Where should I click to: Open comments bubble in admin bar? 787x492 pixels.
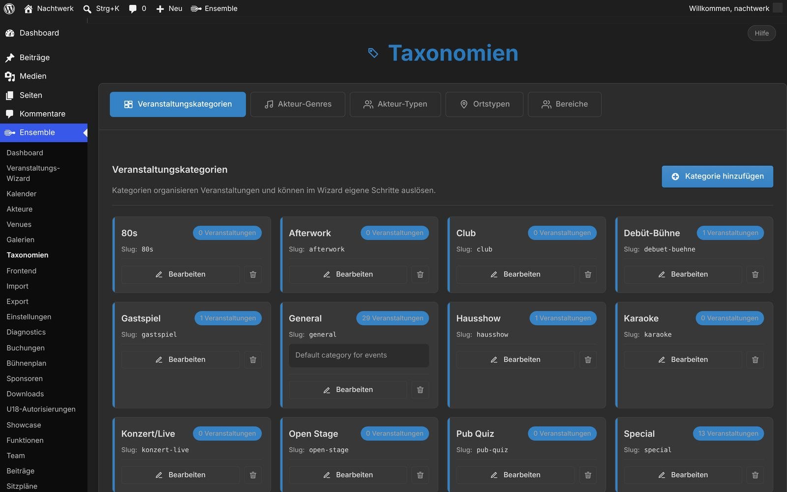(x=137, y=8)
